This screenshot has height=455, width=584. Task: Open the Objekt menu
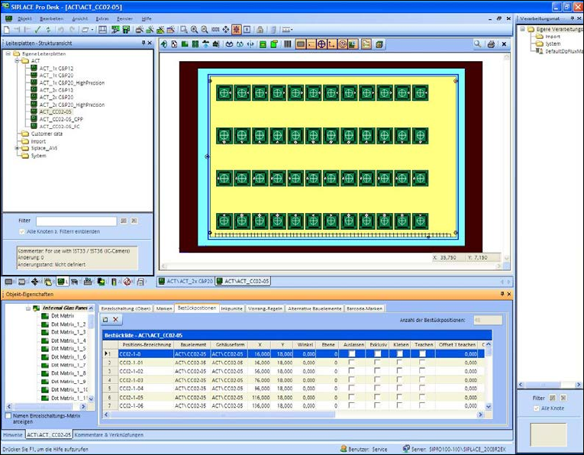[24, 18]
